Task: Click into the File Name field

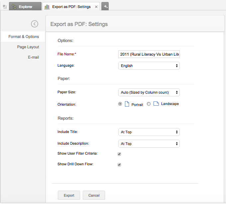Action: (149, 54)
